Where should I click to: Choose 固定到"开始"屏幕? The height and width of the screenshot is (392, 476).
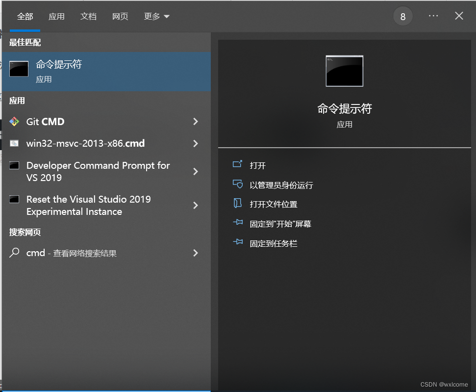280,224
